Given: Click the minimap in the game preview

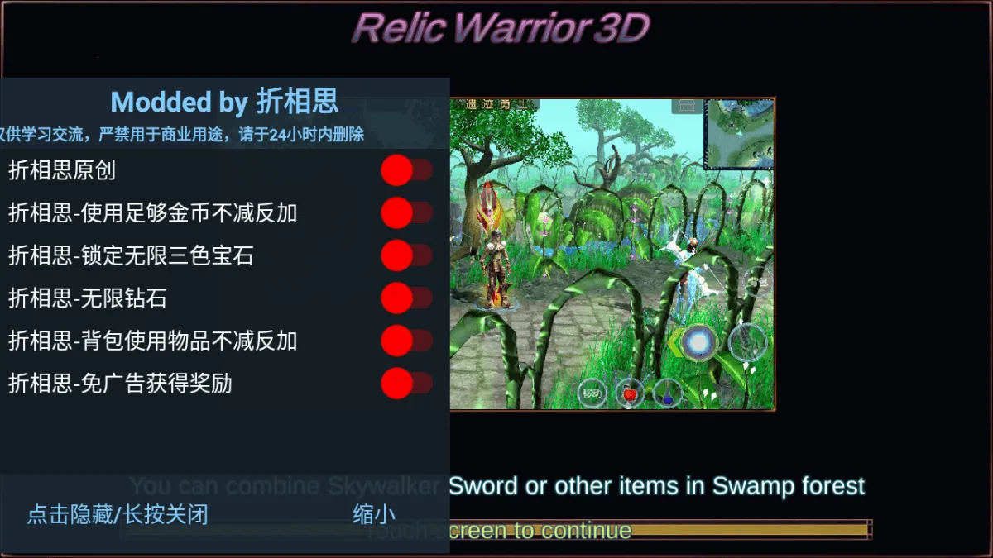Looking at the screenshot, I should [x=739, y=134].
